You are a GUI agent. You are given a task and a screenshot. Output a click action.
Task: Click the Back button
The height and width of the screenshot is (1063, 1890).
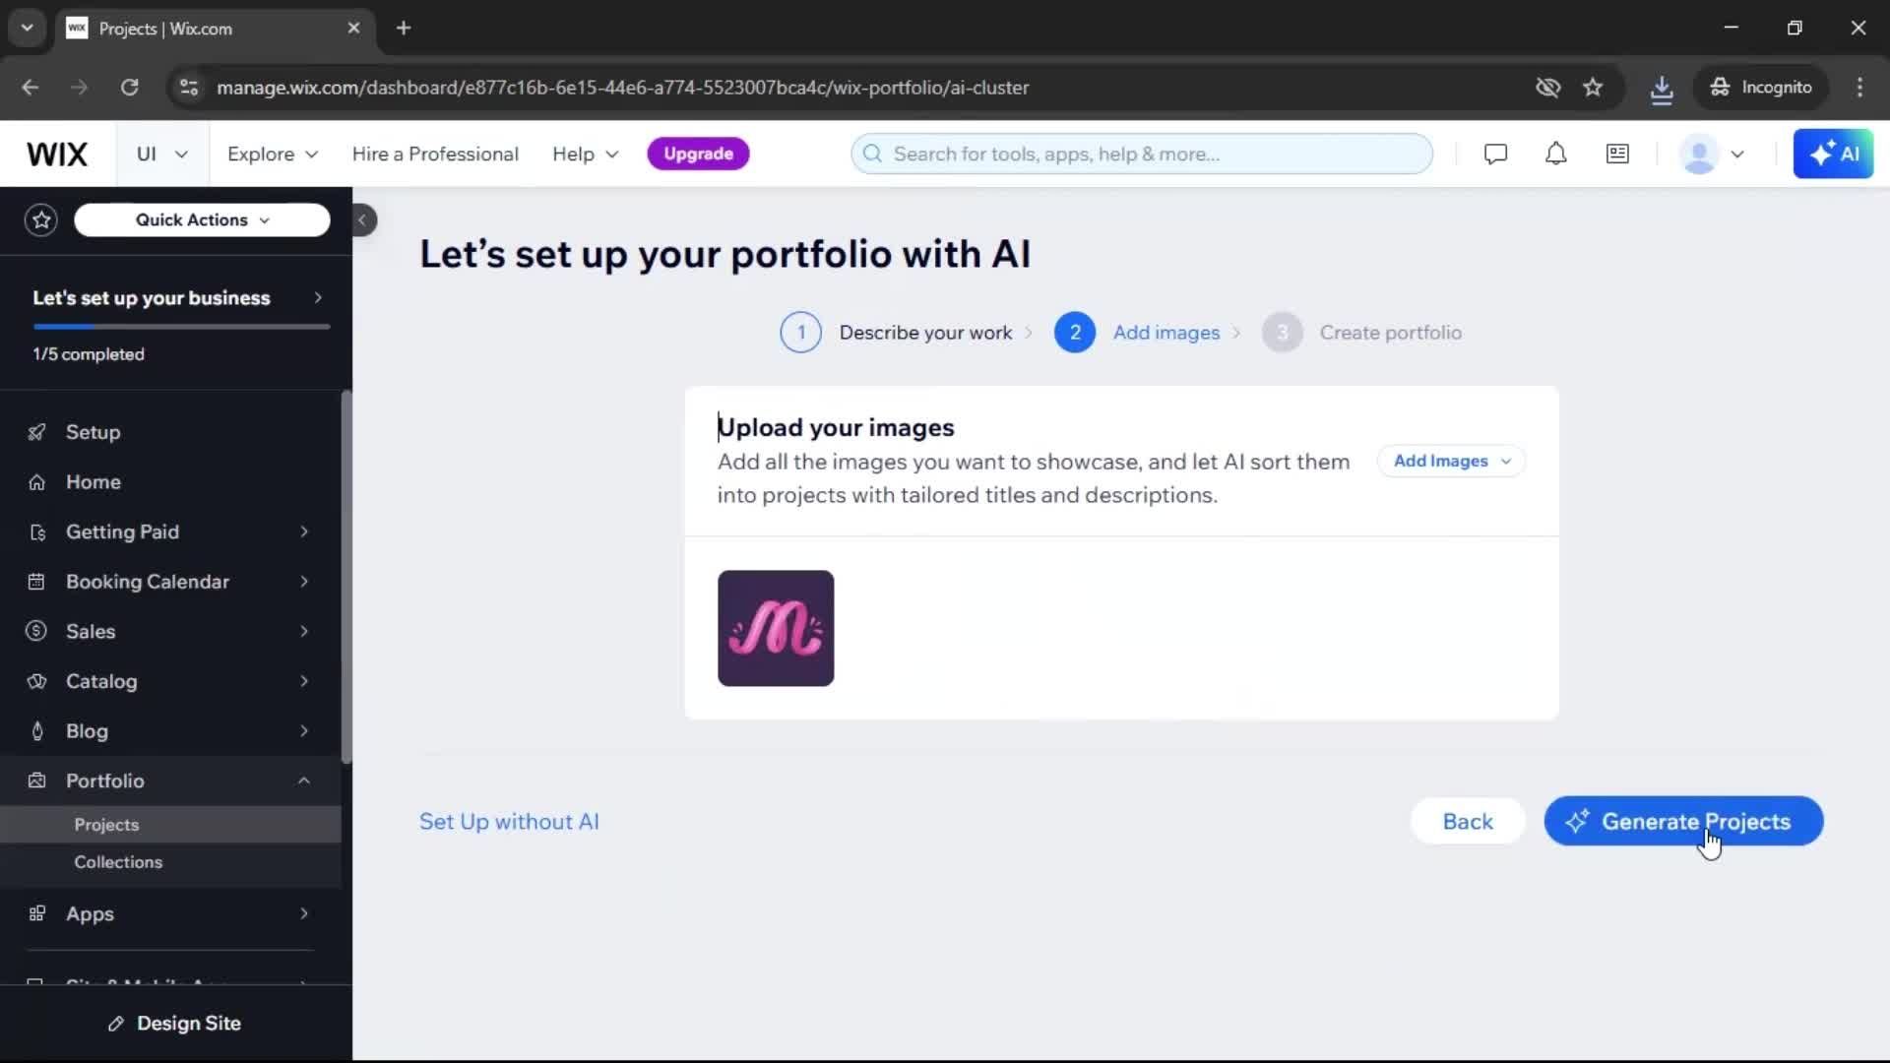(x=1468, y=822)
